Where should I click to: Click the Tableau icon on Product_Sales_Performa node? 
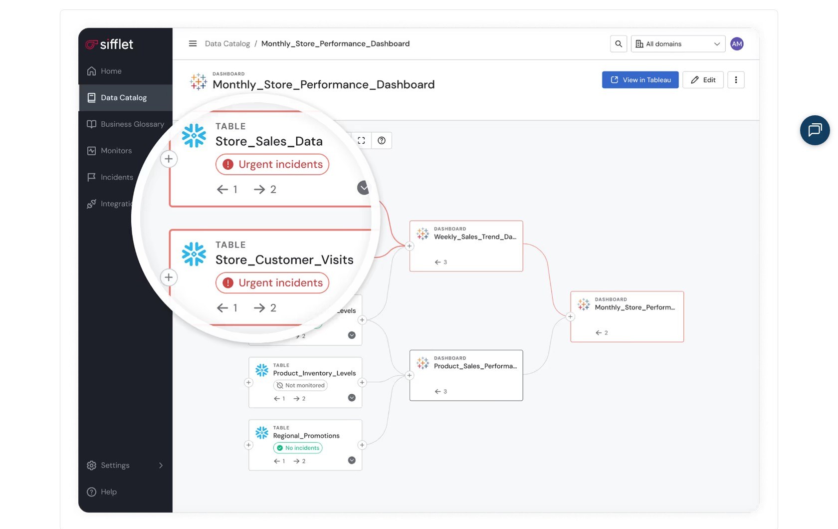422,363
